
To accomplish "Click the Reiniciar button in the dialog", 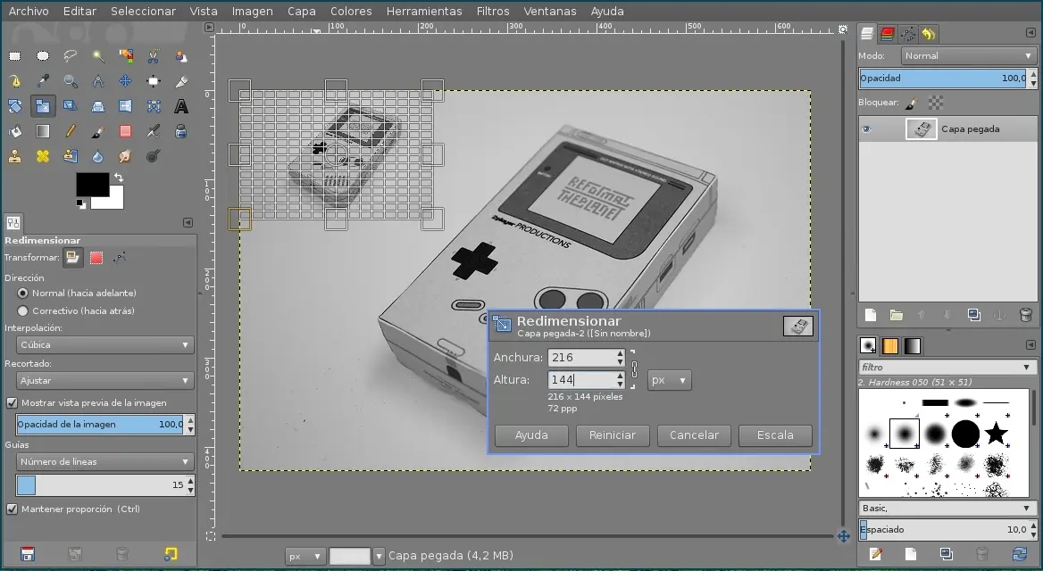I will (613, 435).
